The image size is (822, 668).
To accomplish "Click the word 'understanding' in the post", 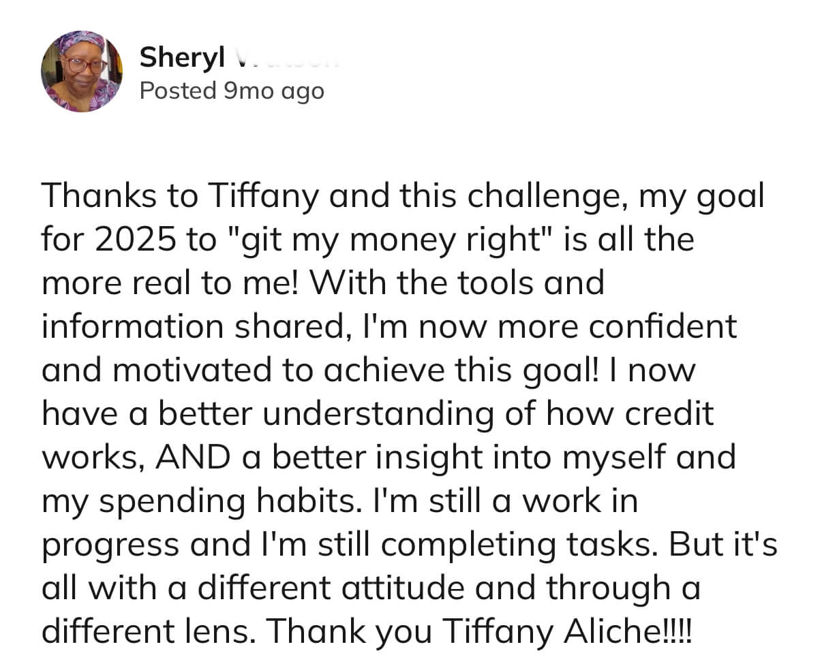I will (x=378, y=413).
